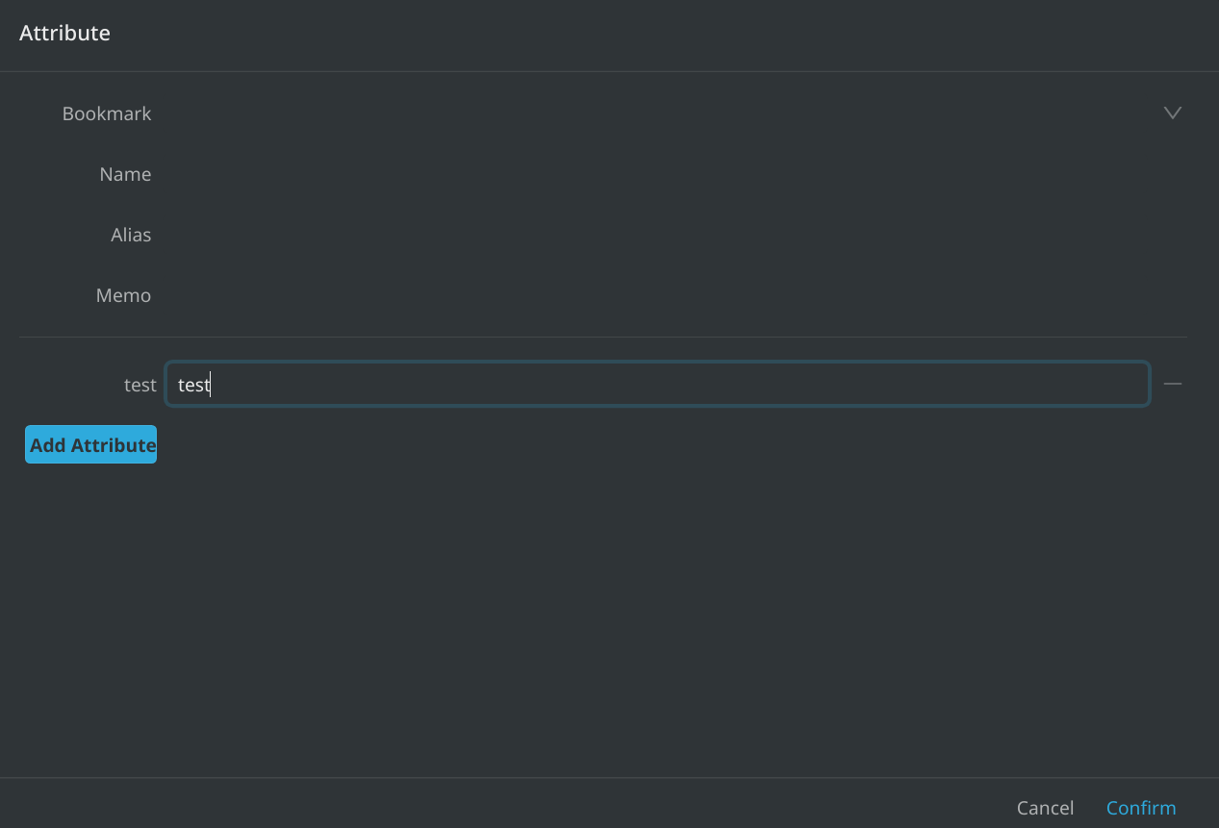Focus the test attribute text input

(x=657, y=385)
